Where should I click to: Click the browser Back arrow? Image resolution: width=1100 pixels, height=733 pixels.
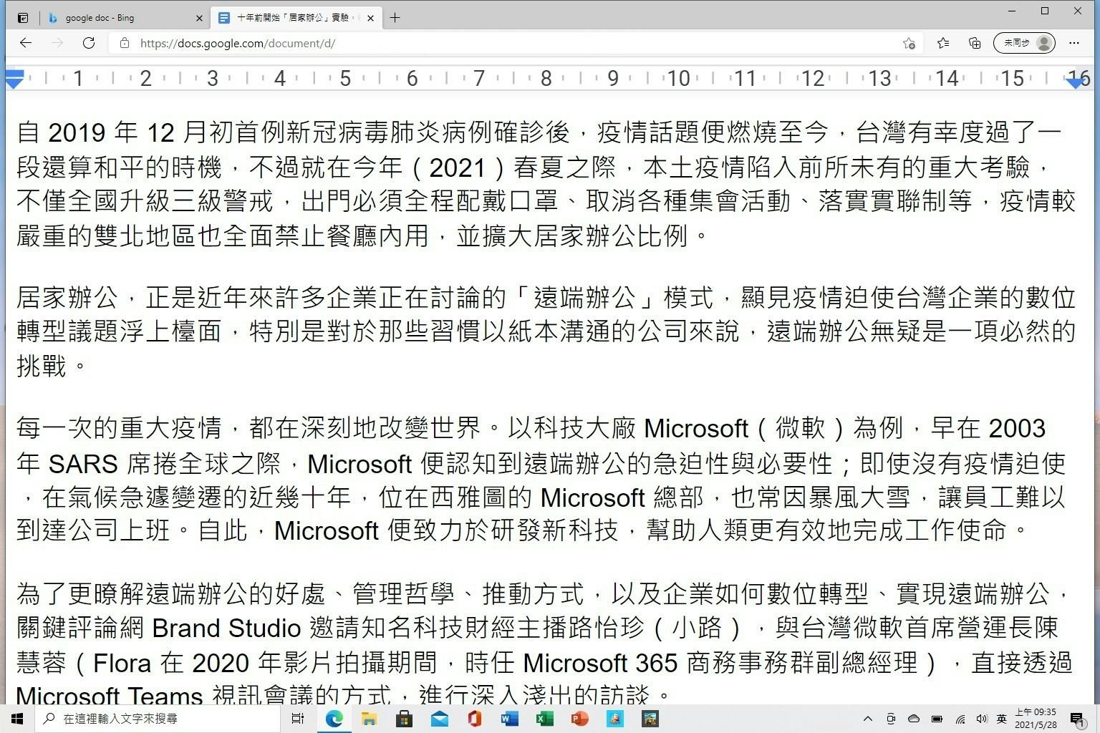26,43
